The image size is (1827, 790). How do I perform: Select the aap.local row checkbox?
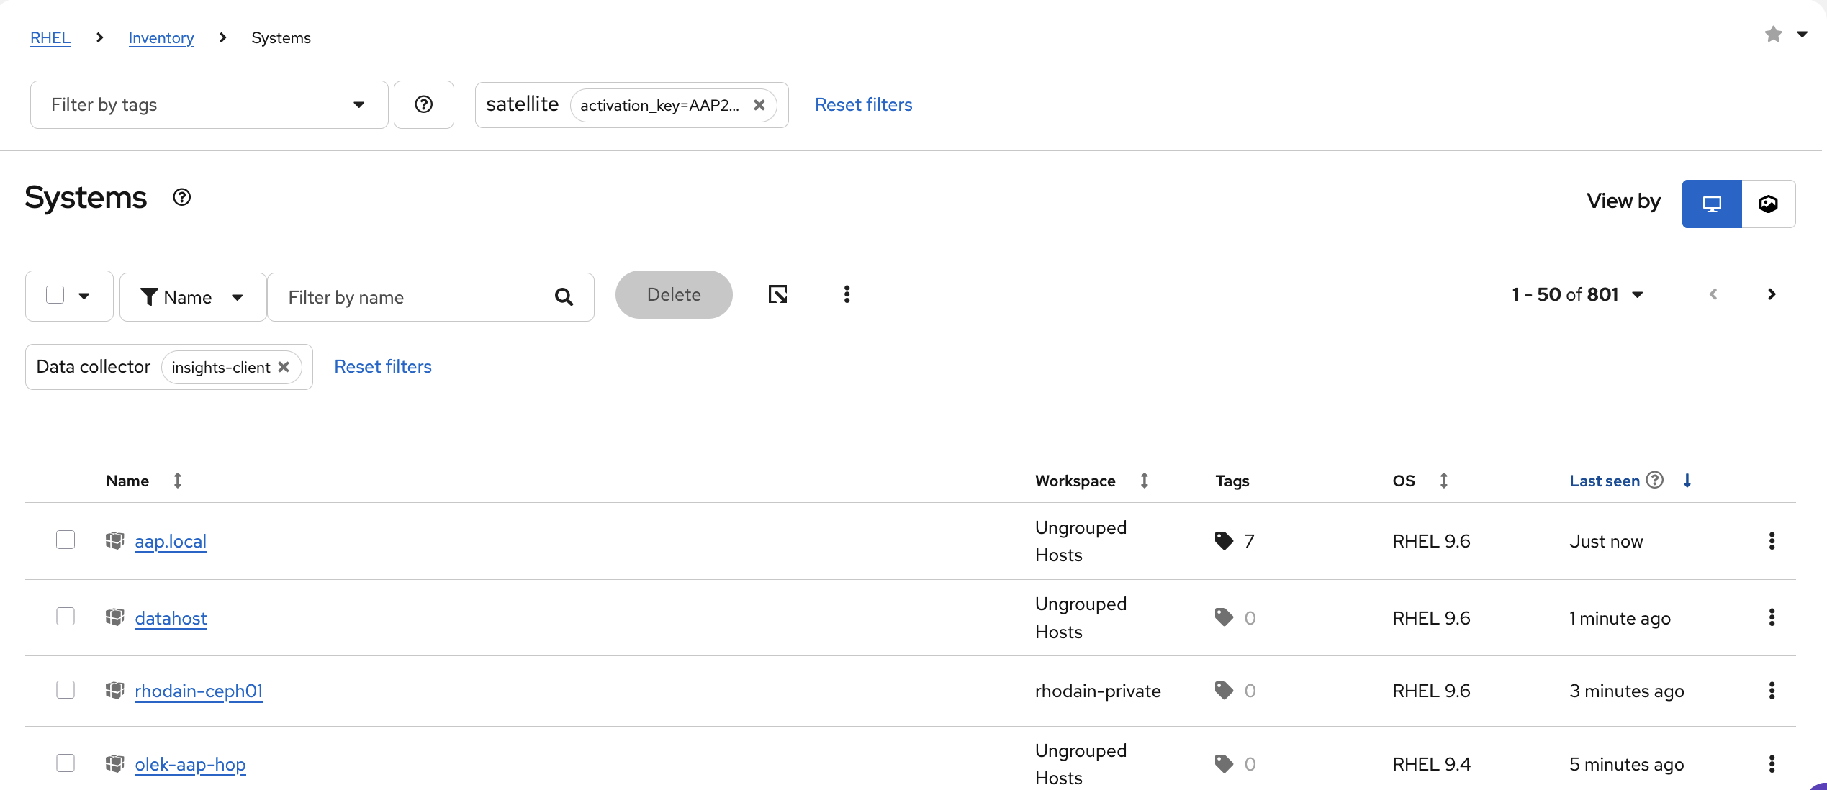pyautogui.click(x=66, y=540)
